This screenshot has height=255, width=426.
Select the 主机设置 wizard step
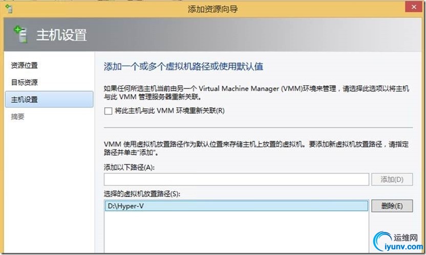[49, 99]
